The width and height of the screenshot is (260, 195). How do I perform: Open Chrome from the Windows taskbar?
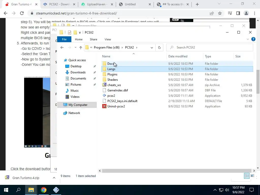pyautogui.click(x=44, y=190)
